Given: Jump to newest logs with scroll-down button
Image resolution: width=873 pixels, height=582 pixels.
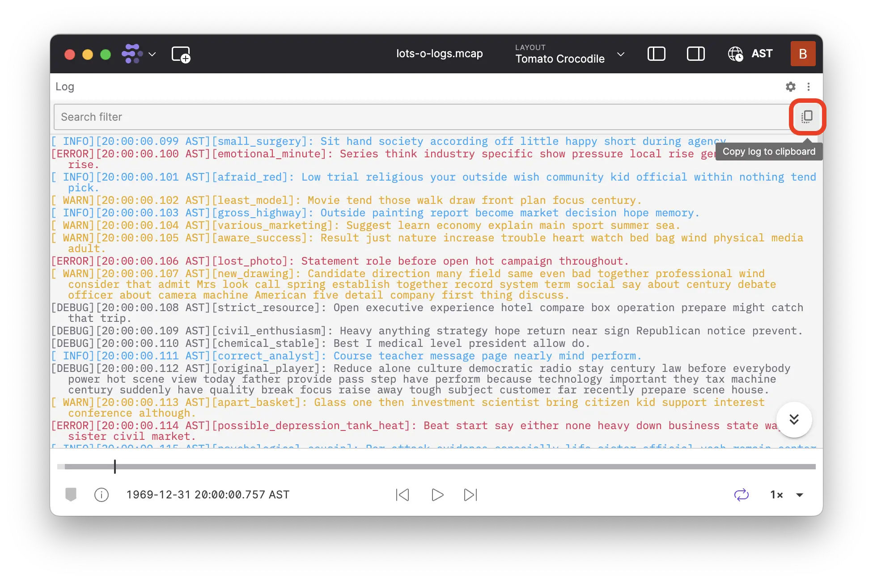Looking at the screenshot, I should [794, 419].
